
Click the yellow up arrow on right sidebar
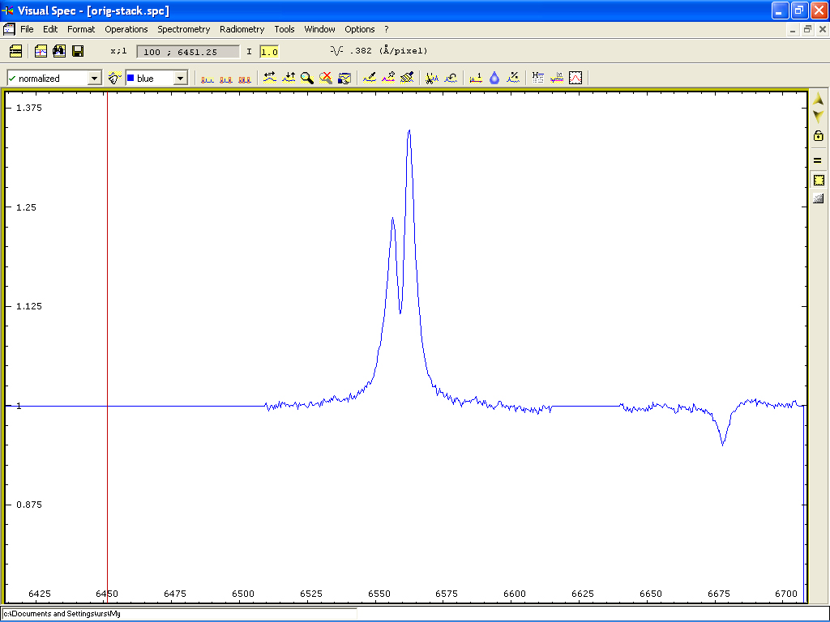pyautogui.click(x=818, y=99)
